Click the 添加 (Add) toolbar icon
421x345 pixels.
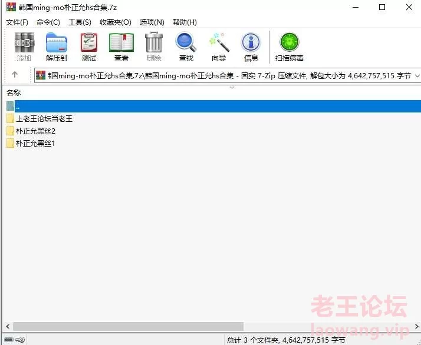click(24, 42)
